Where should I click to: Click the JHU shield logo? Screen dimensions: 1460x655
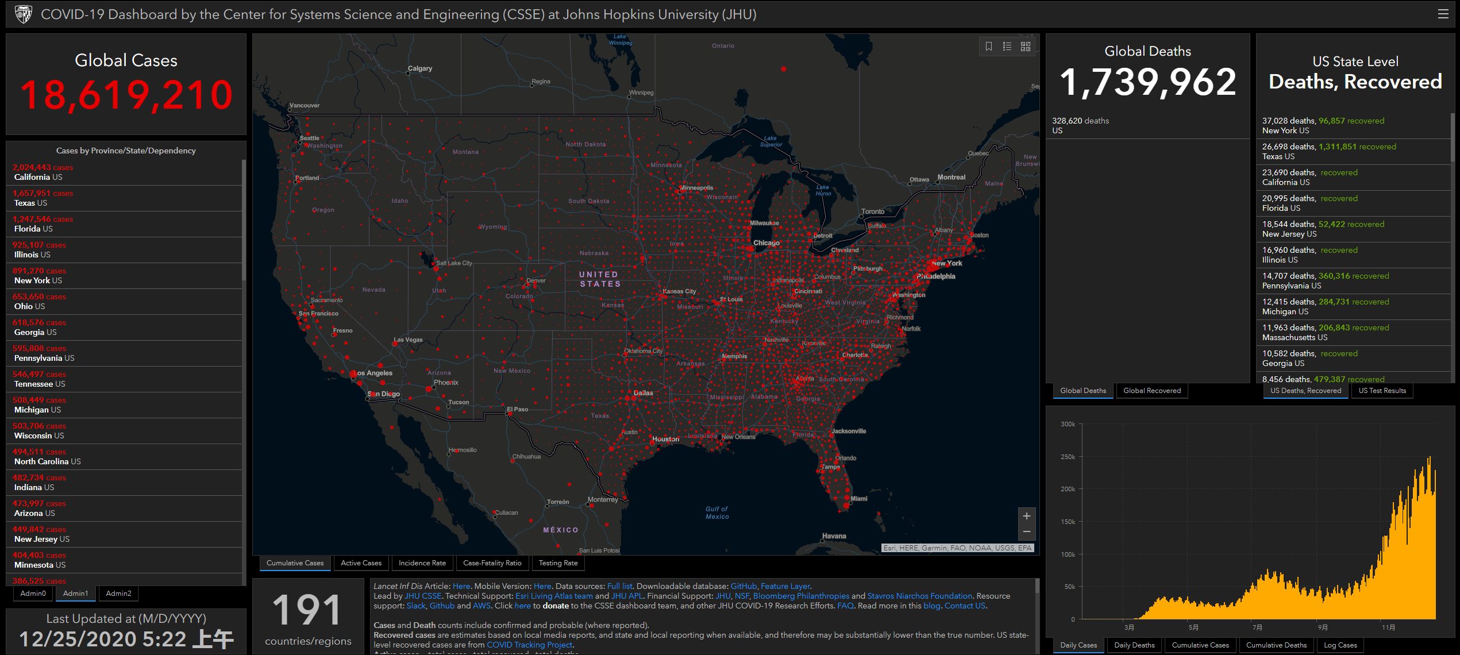click(23, 14)
